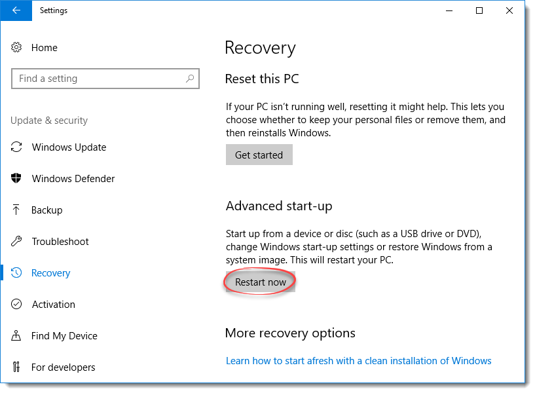Click the back arrow icon
This screenshot has width=535, height=393.
click(16, 10)
